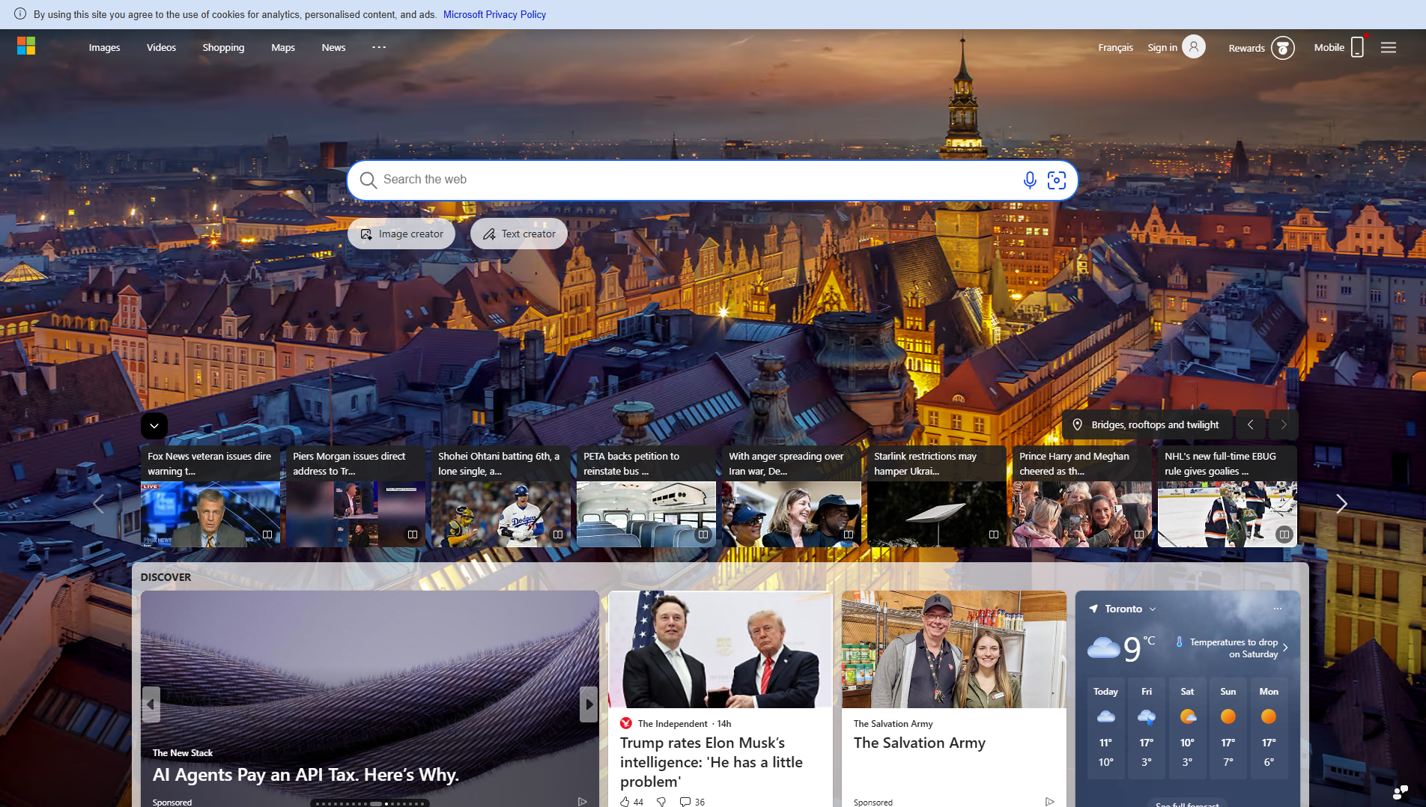Open weather card more options ellipsis
Screen dimensions: 1426x807
pyautogui.click(x=1278, y=609)
